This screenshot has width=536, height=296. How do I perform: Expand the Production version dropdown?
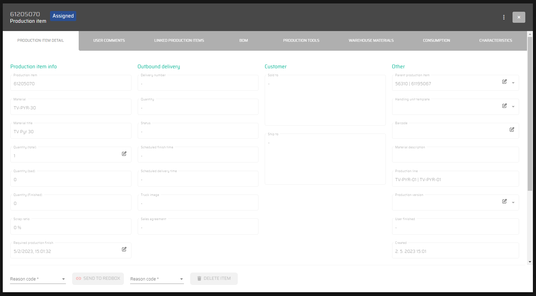513,203
